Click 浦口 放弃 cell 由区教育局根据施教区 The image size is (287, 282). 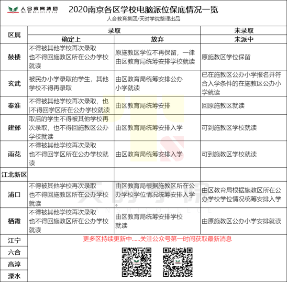tap(157, 195)
